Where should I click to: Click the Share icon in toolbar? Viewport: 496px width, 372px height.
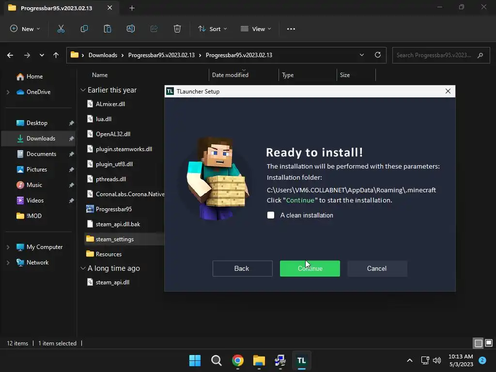[154, 29]
